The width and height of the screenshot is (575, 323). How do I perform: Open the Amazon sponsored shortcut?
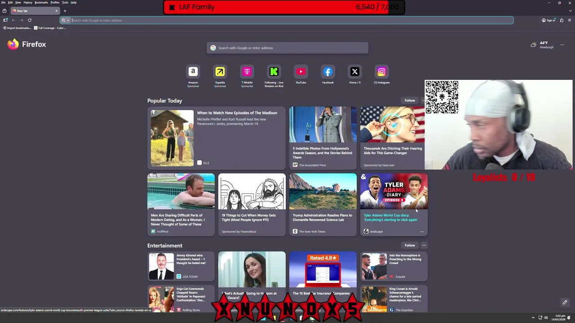click(x=193, y=71)
